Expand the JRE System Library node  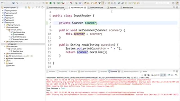(5, 56)
